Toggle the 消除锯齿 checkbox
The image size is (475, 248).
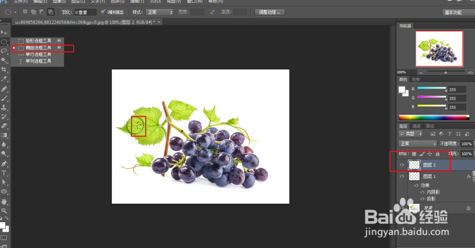[x=103, y=12]
